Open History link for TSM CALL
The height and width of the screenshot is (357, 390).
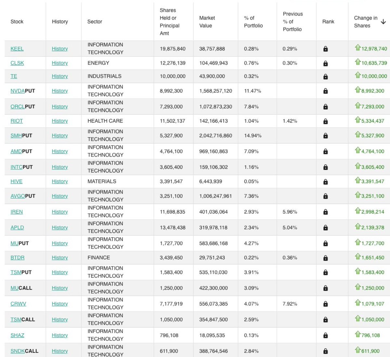[60, 320]
